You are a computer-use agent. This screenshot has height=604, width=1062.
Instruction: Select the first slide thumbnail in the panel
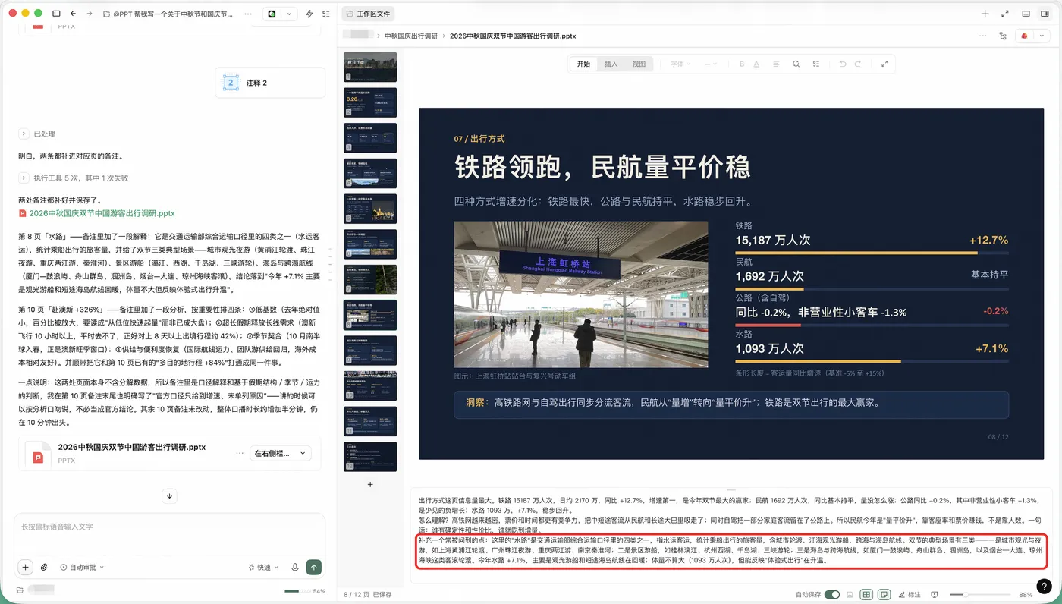coord(370,67)
